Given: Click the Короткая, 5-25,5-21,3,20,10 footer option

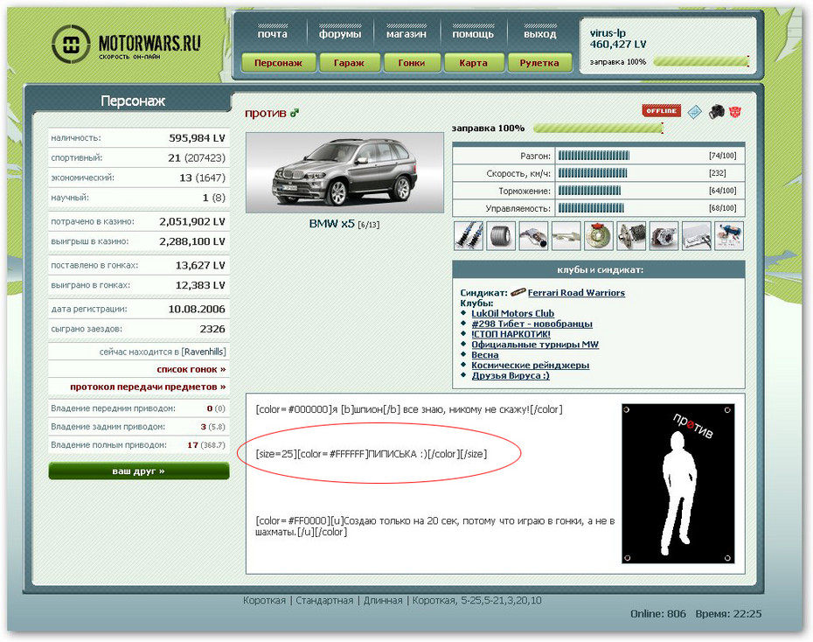Looking at the screenshot, I should (x=477, y=601).
